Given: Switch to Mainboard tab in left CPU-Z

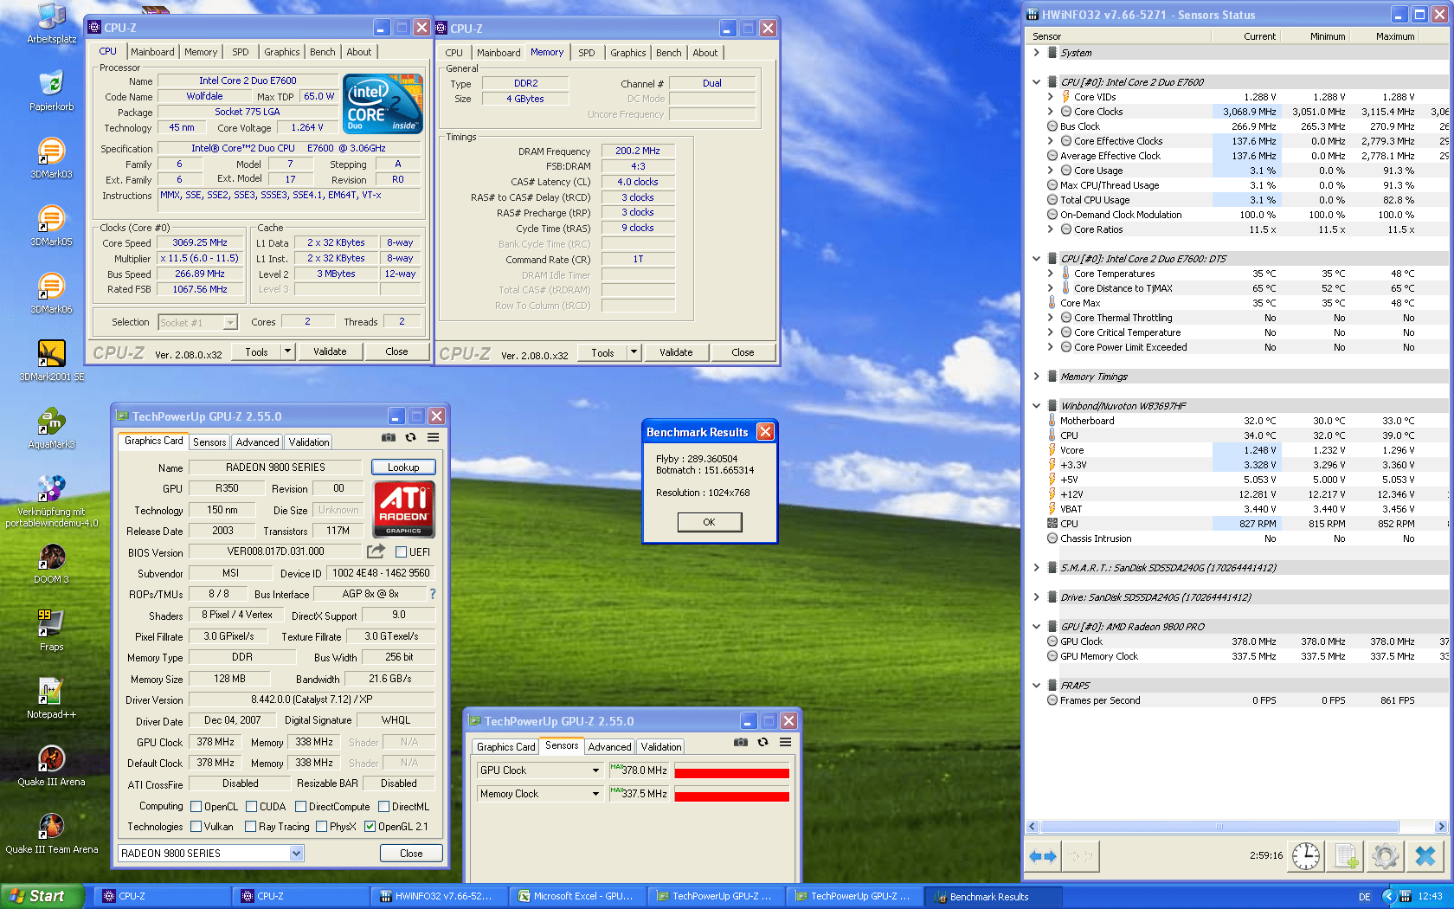Looking at the screenshot, I should (152, 52).
